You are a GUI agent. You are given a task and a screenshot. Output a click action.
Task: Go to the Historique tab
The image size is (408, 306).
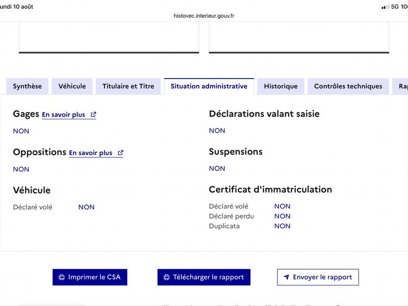pos(281,86)
